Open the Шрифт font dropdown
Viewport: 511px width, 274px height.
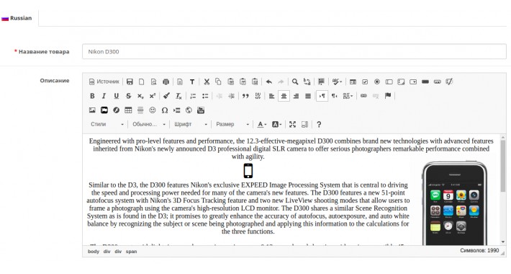191,125
